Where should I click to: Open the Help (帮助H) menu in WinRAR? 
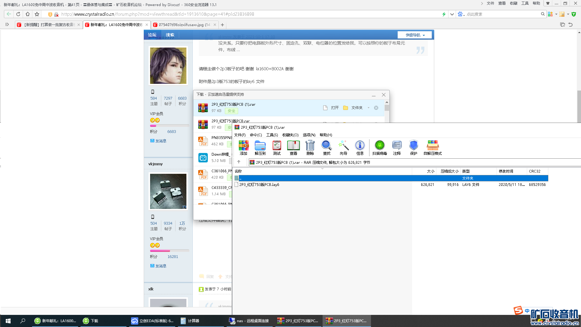(x=326, y=135)
